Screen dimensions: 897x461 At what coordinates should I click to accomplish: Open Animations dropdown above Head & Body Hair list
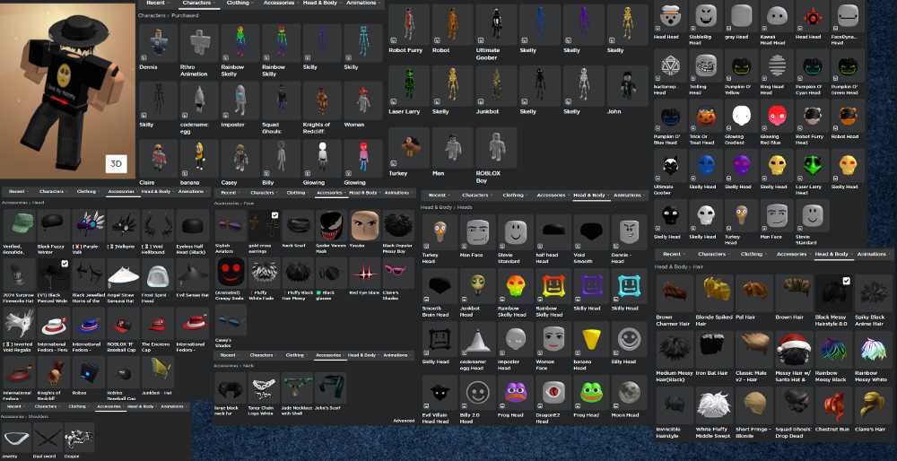[873, 254]
